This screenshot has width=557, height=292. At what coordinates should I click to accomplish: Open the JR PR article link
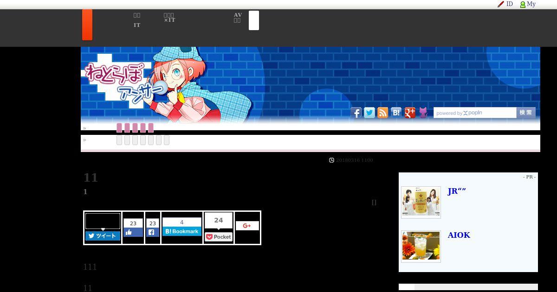[457, 191]
